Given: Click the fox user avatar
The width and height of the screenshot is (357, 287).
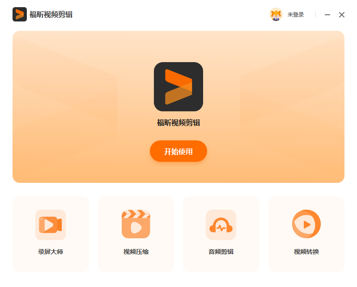Looking at the screenshot, I should click(276, 15).
